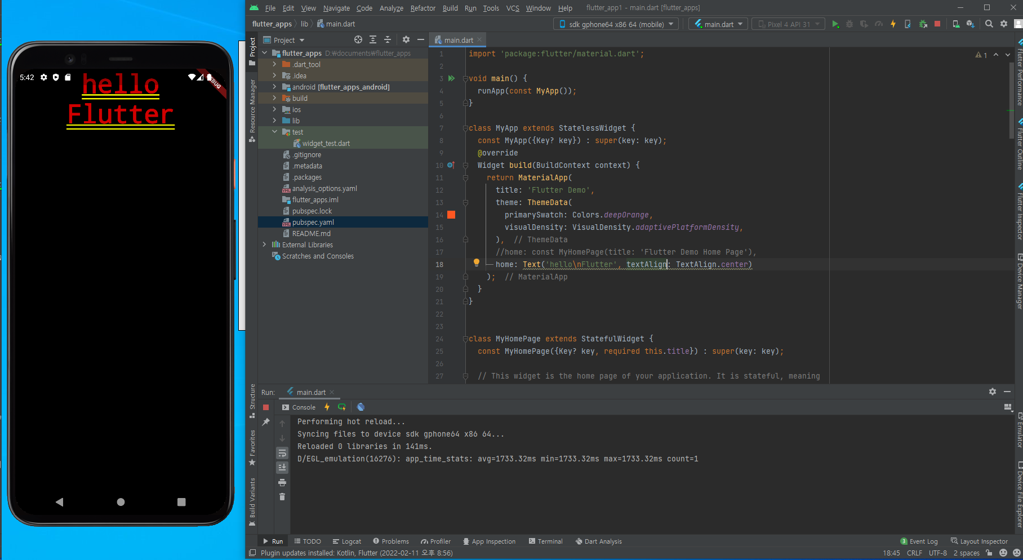The image size is (1023, 560).
Task: Open the Refactor menu
Action: [422, 8]
